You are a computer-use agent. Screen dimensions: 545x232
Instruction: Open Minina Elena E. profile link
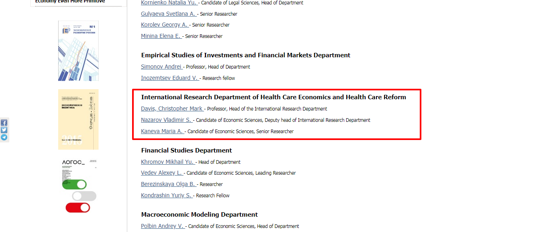(162, 36)
